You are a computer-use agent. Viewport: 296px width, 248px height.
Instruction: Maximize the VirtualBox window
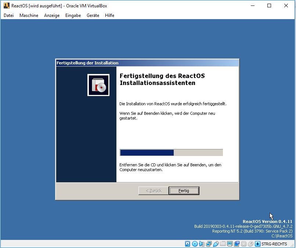pyautogui.click(x=269, y=6)
